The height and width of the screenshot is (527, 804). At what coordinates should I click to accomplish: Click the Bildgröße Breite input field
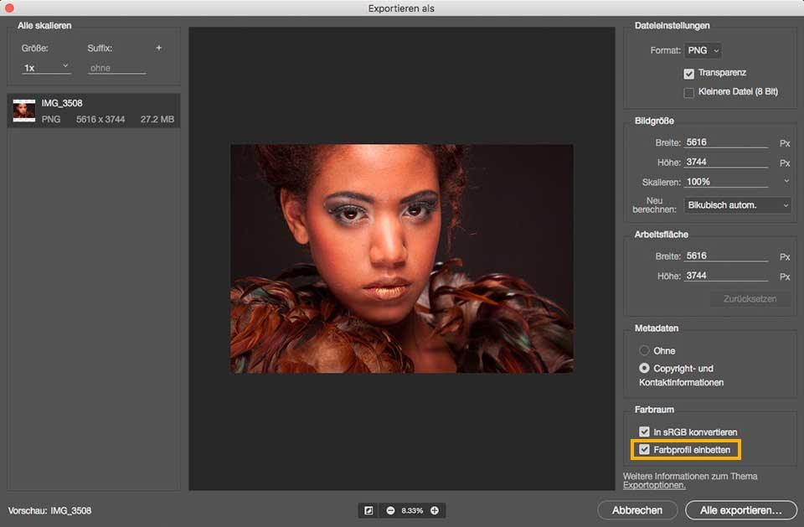[725, 142]
